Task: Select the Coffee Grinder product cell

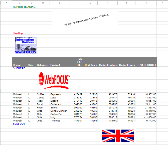Action: (60, 111)
